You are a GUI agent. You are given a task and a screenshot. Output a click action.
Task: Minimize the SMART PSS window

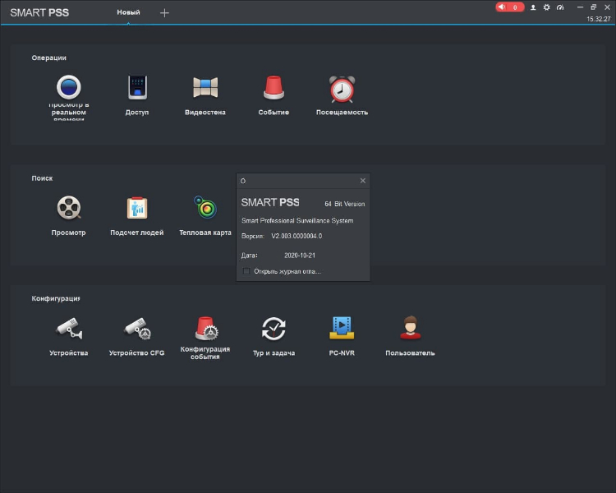coord(580,7)
